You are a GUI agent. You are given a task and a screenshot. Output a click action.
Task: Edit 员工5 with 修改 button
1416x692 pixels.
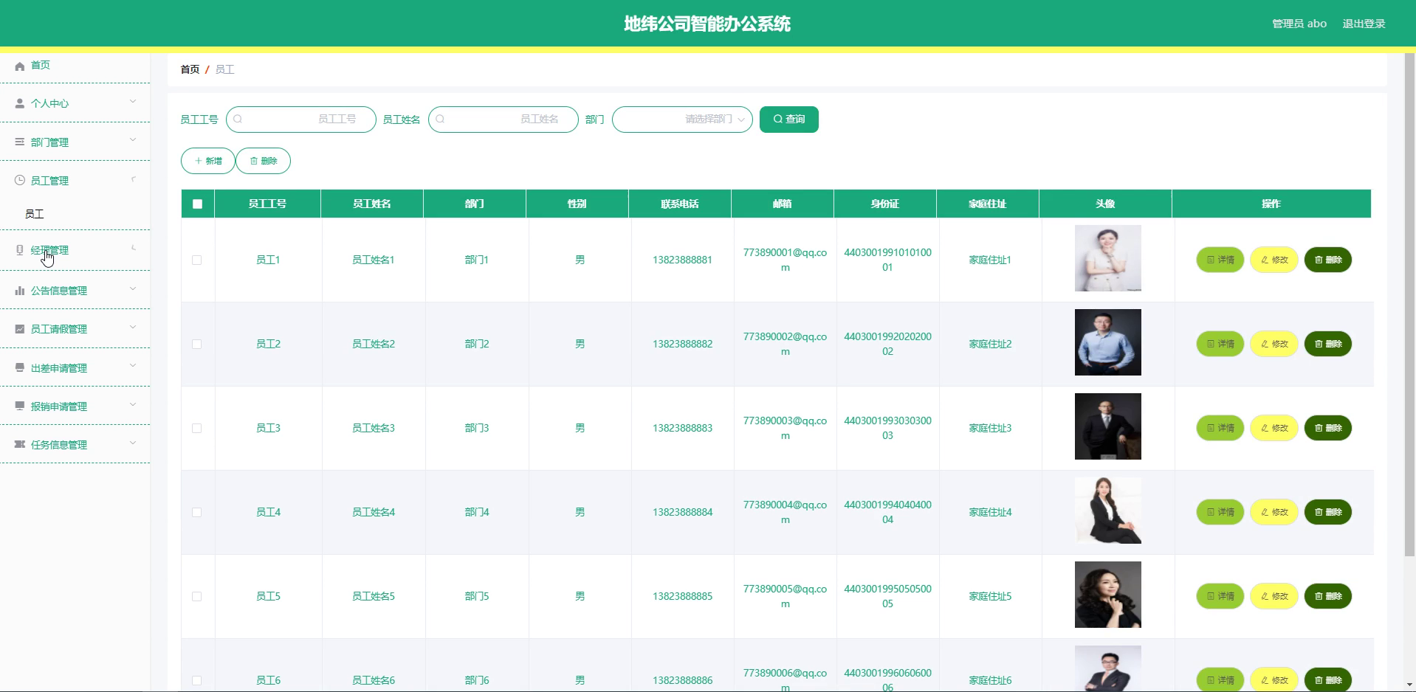click(1274, 596)
